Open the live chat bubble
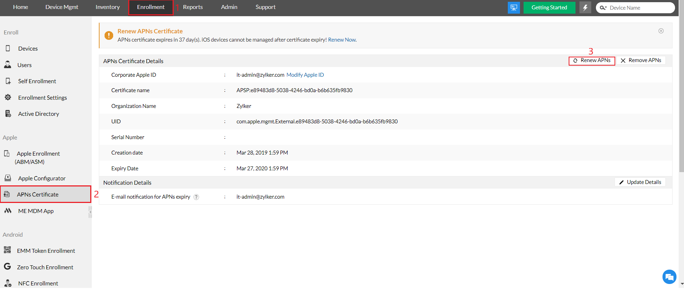This screenshot has width=684, height=289. tap(669, 277)
